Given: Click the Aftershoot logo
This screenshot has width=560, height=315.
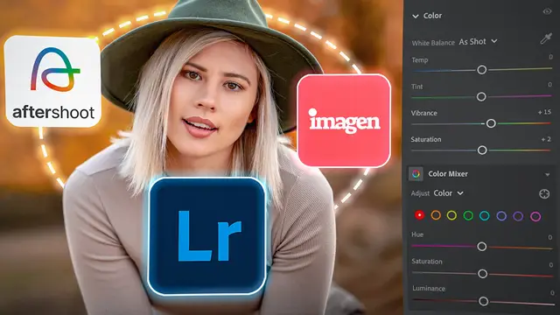Looking at the screenshot, I should coord(52,81).
